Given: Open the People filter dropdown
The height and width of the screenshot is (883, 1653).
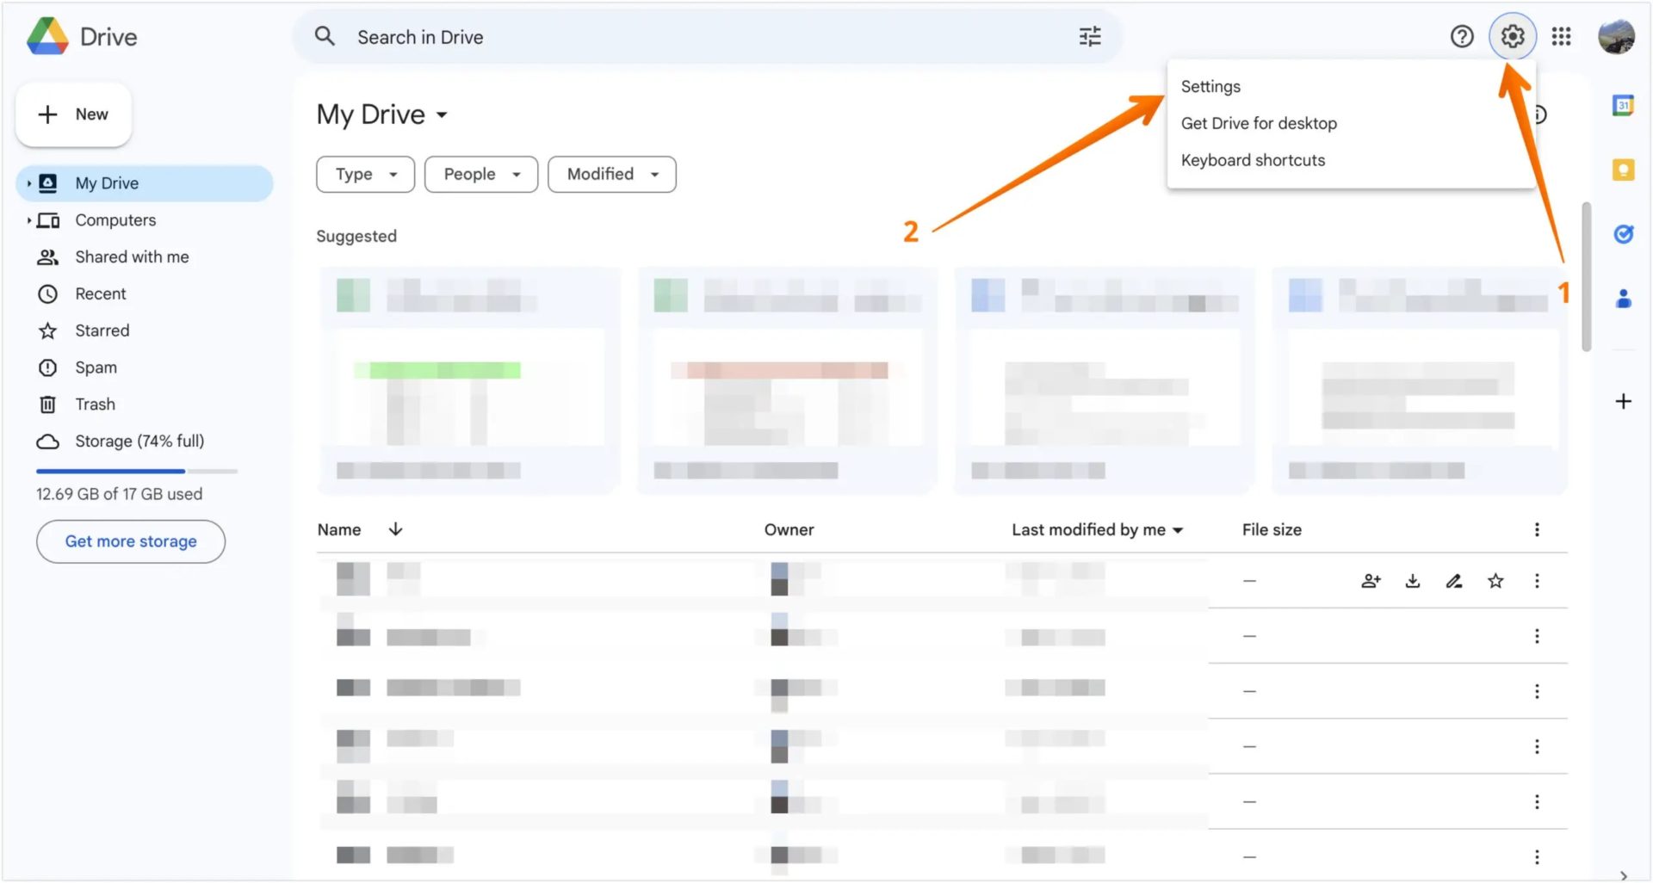Looking at the screenshot, I should (x=480, y=174).
